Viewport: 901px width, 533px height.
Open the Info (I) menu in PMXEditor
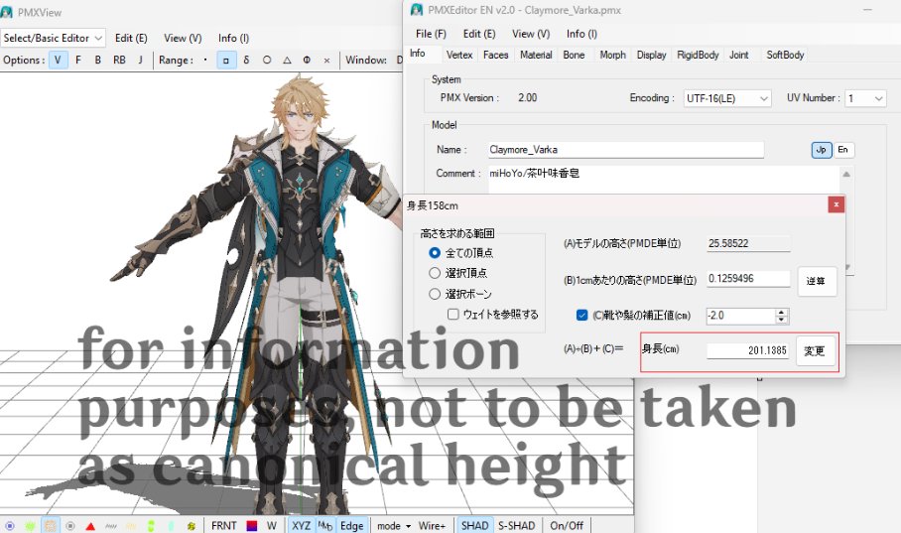581,34
